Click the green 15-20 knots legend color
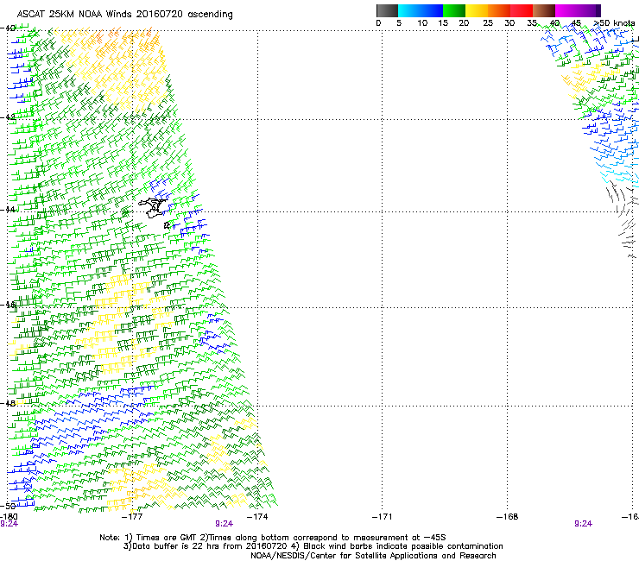639x561 pixels. pos(454,10)
